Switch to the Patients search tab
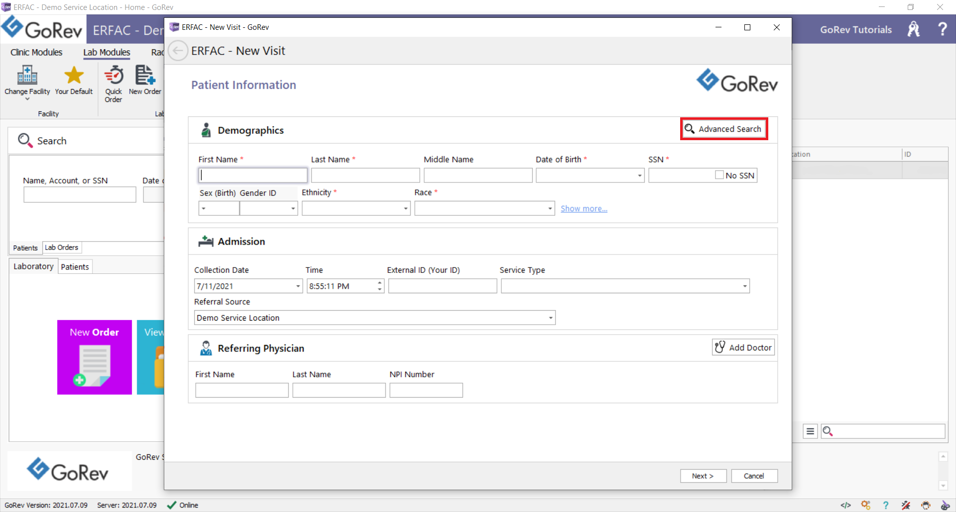This screenshot has height=512, width=956. [25, 248]
